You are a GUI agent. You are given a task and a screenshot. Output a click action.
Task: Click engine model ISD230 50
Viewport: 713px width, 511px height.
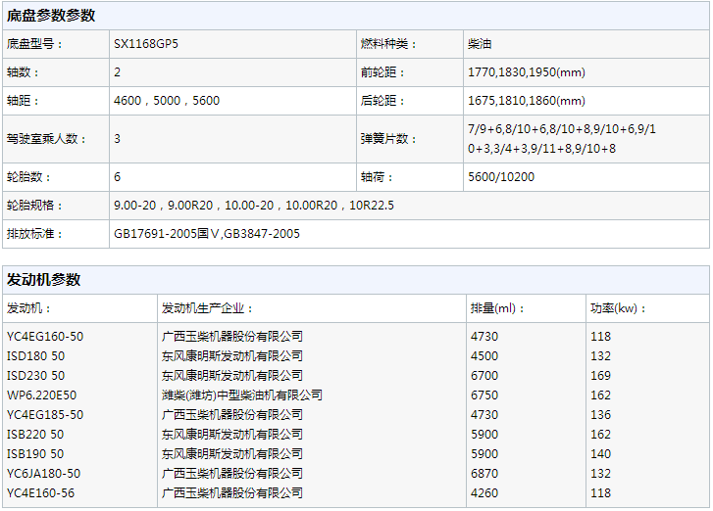pos(35,375)
